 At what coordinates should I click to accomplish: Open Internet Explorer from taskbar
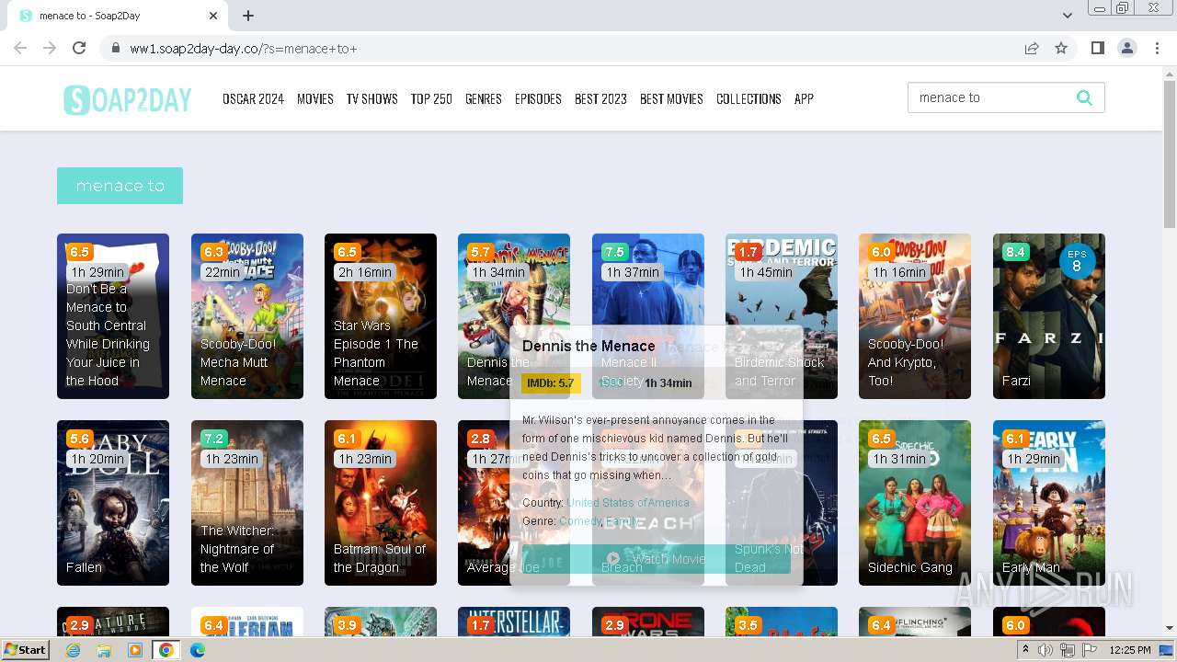(x=74, y=650)
